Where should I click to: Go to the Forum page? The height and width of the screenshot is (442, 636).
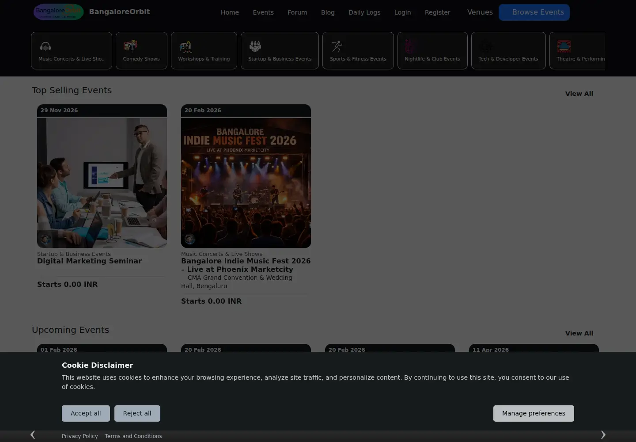297,12
